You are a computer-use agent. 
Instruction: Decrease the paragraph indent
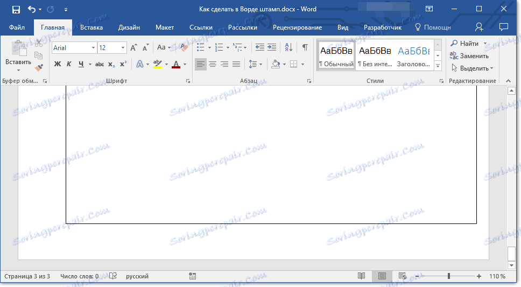pos(259,47)
